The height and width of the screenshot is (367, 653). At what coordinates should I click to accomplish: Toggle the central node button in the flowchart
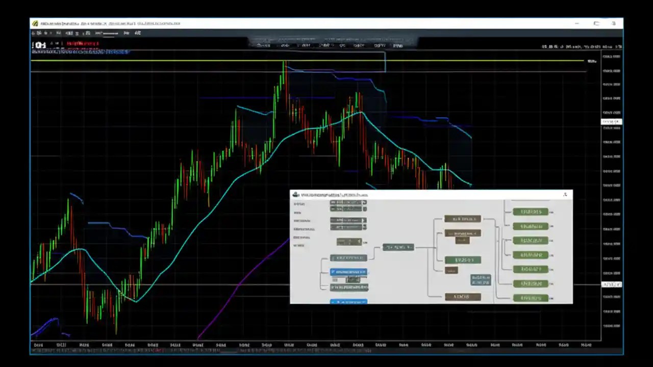(x=398, y=247)
